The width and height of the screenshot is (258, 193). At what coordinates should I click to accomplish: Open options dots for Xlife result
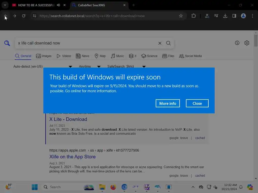tap(191, 176)
